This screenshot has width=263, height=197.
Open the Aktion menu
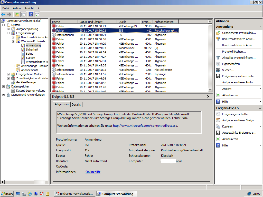(17, 8)
